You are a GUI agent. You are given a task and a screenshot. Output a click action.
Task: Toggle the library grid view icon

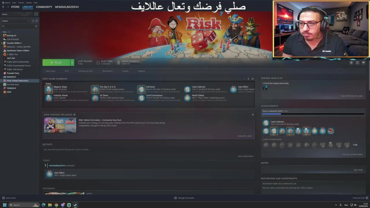click(36, 14)
